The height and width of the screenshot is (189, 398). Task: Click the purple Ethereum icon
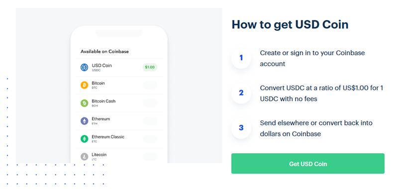[84, 121]
